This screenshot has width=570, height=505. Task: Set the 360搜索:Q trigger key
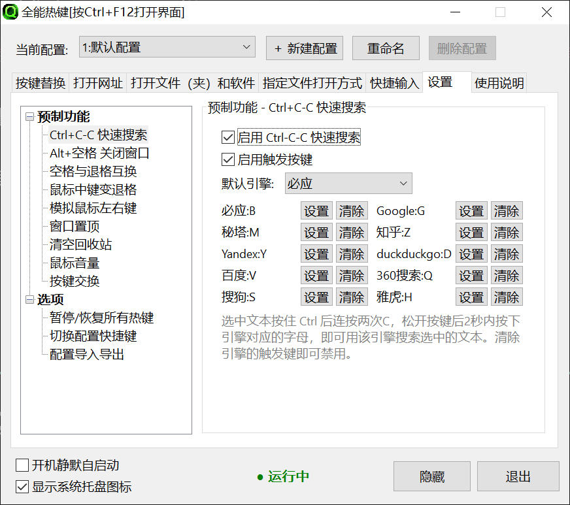[x=471, y=276]
